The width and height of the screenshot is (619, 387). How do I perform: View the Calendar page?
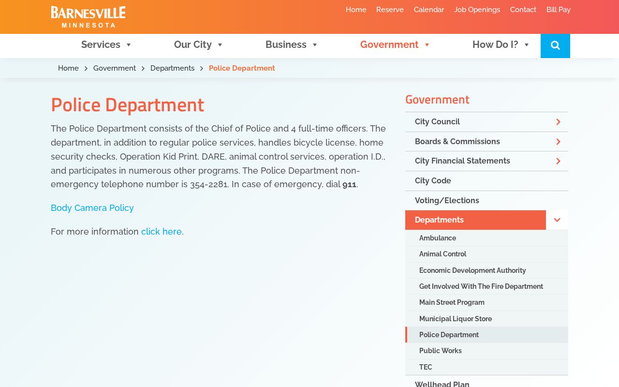tap(429, 10)
